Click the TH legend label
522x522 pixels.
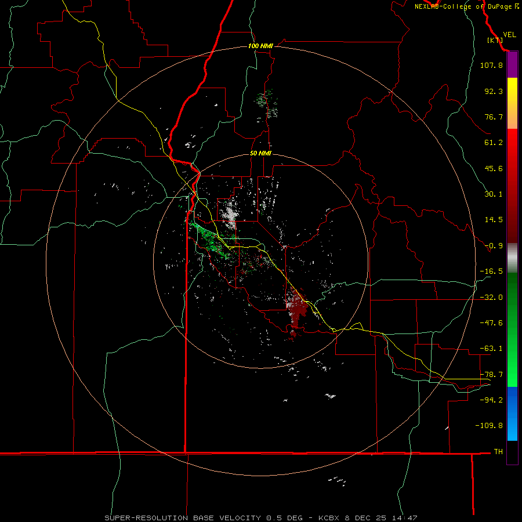point(498,452)
